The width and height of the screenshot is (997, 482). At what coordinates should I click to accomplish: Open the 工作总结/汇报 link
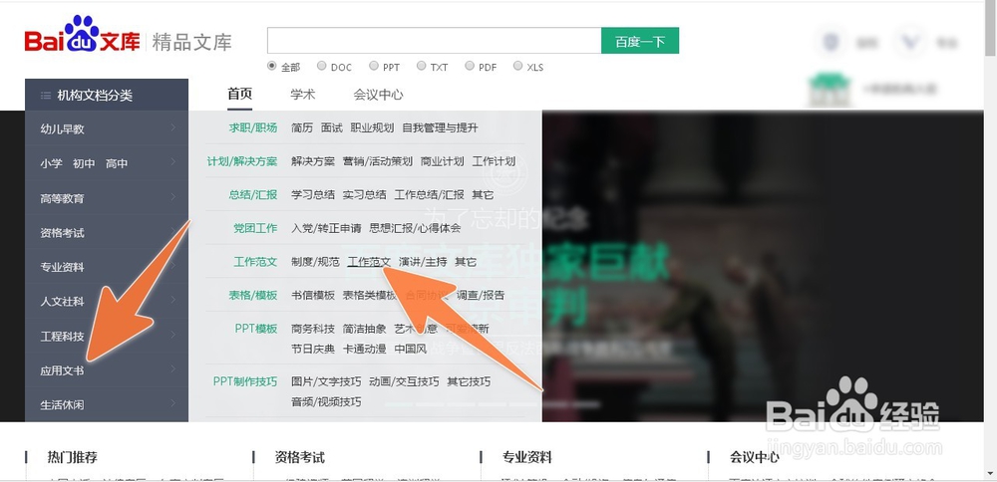coord(429,195)
